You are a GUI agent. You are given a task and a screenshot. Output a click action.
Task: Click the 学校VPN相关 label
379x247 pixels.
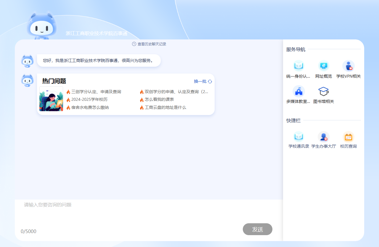pyautogui.click(x=349, y=76)
